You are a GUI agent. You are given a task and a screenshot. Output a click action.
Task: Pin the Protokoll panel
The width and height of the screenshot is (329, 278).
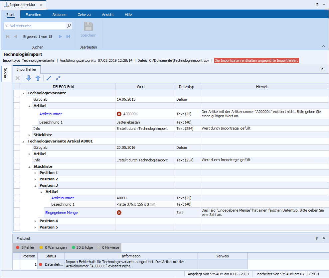[x=324, y=238]
